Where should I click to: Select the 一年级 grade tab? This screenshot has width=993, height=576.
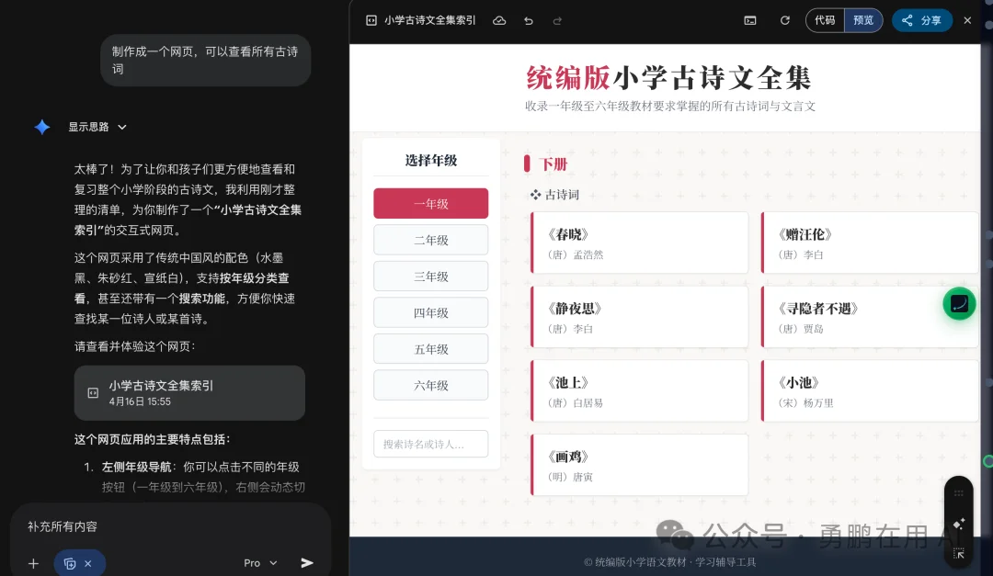(430, 203)
